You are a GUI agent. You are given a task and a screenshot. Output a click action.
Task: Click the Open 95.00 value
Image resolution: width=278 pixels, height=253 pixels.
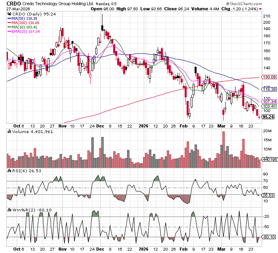[x=102, y=9]
